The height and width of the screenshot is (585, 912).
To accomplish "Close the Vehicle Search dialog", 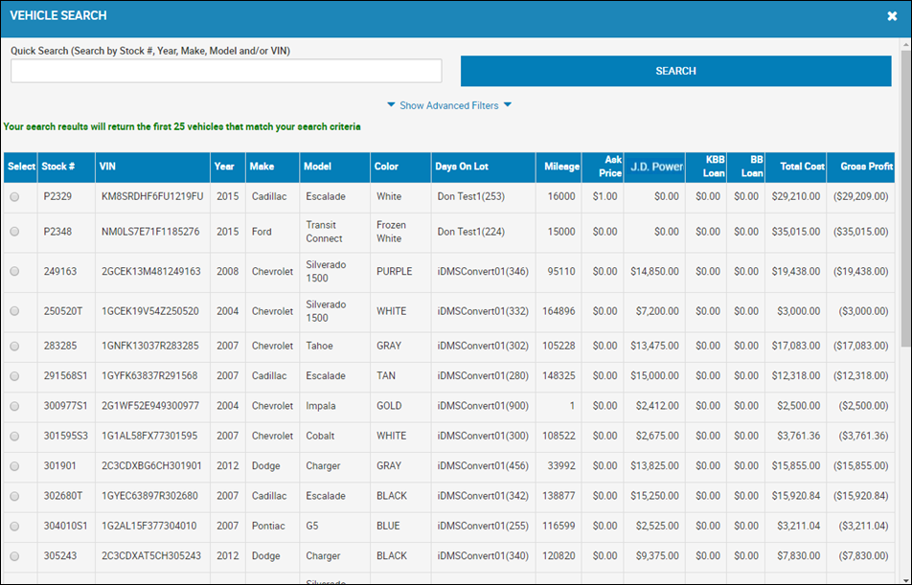I will 892,16.
